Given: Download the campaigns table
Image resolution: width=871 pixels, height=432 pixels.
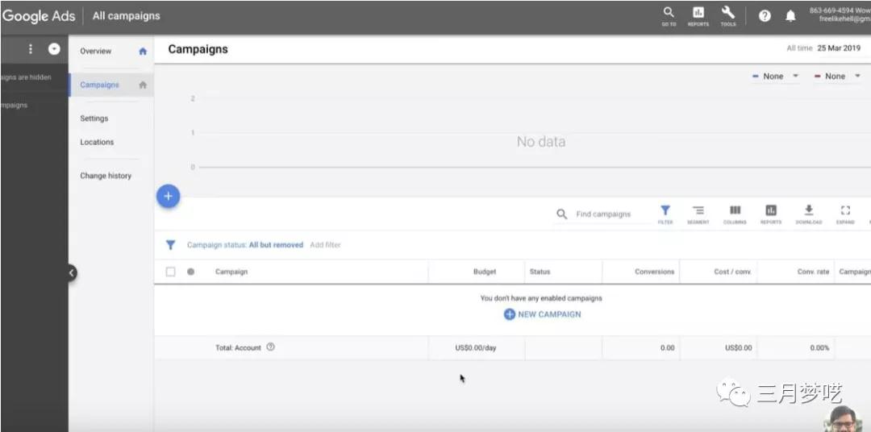Looking at the screenshot, I should [x=808, y=214].
